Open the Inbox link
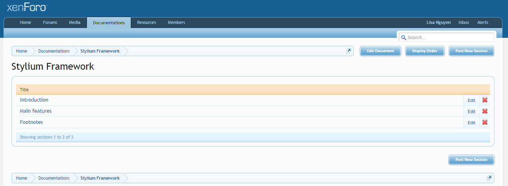508x186 pixels. click(x=464, y=23)
